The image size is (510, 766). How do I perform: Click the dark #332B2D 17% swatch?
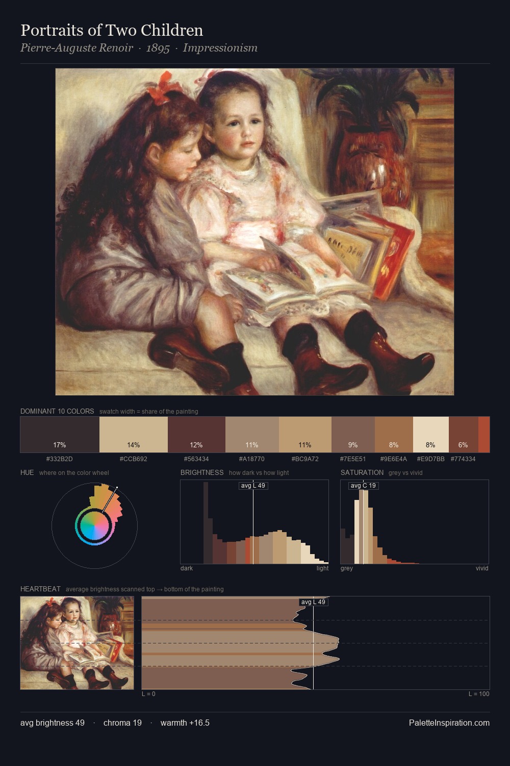coord(60,435)
